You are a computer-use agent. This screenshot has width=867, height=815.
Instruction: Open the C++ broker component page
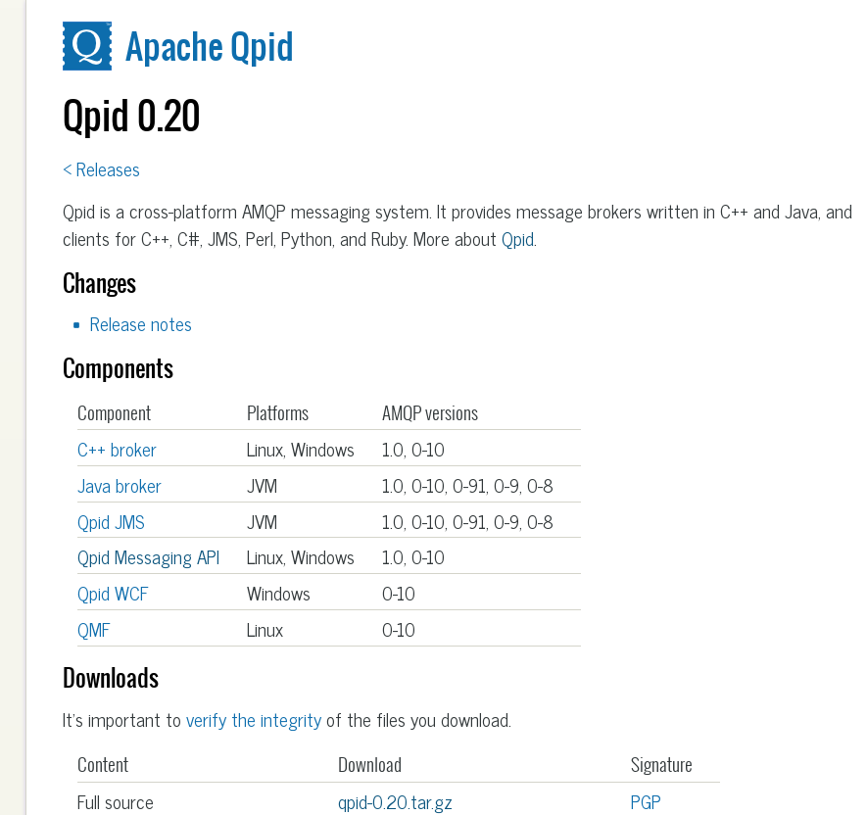(117, 450)
